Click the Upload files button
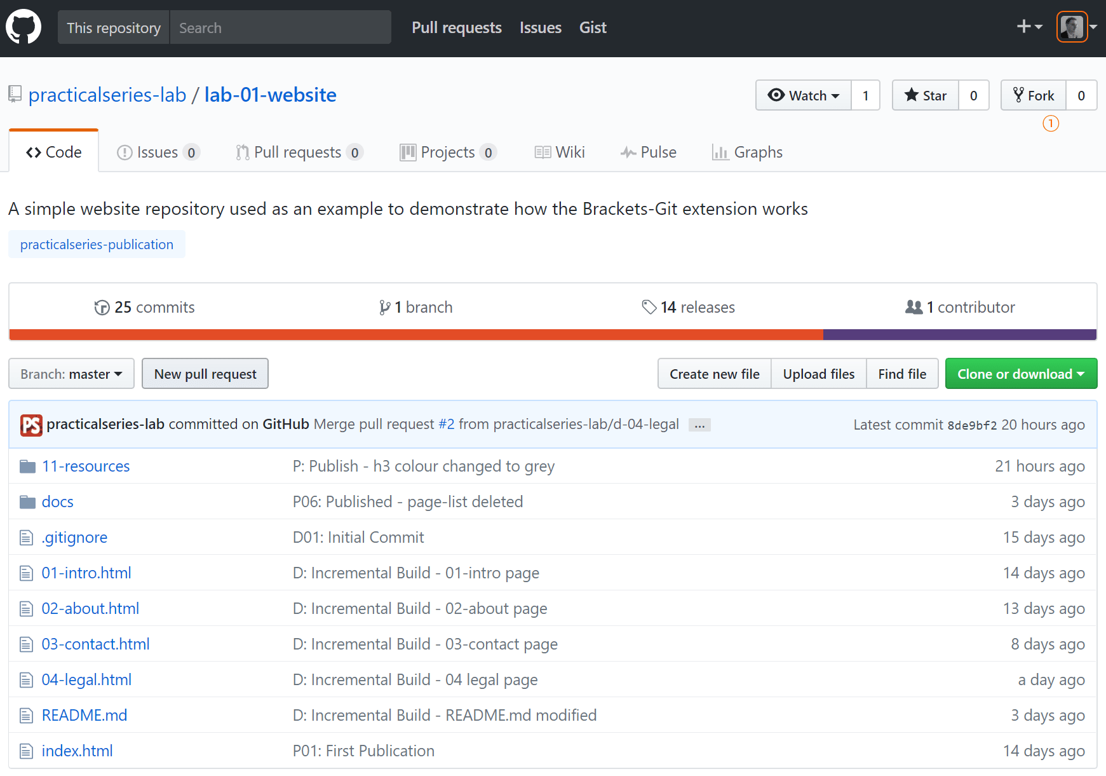The width and height of the screenshot is (1106, 776). tap(819, 374)
